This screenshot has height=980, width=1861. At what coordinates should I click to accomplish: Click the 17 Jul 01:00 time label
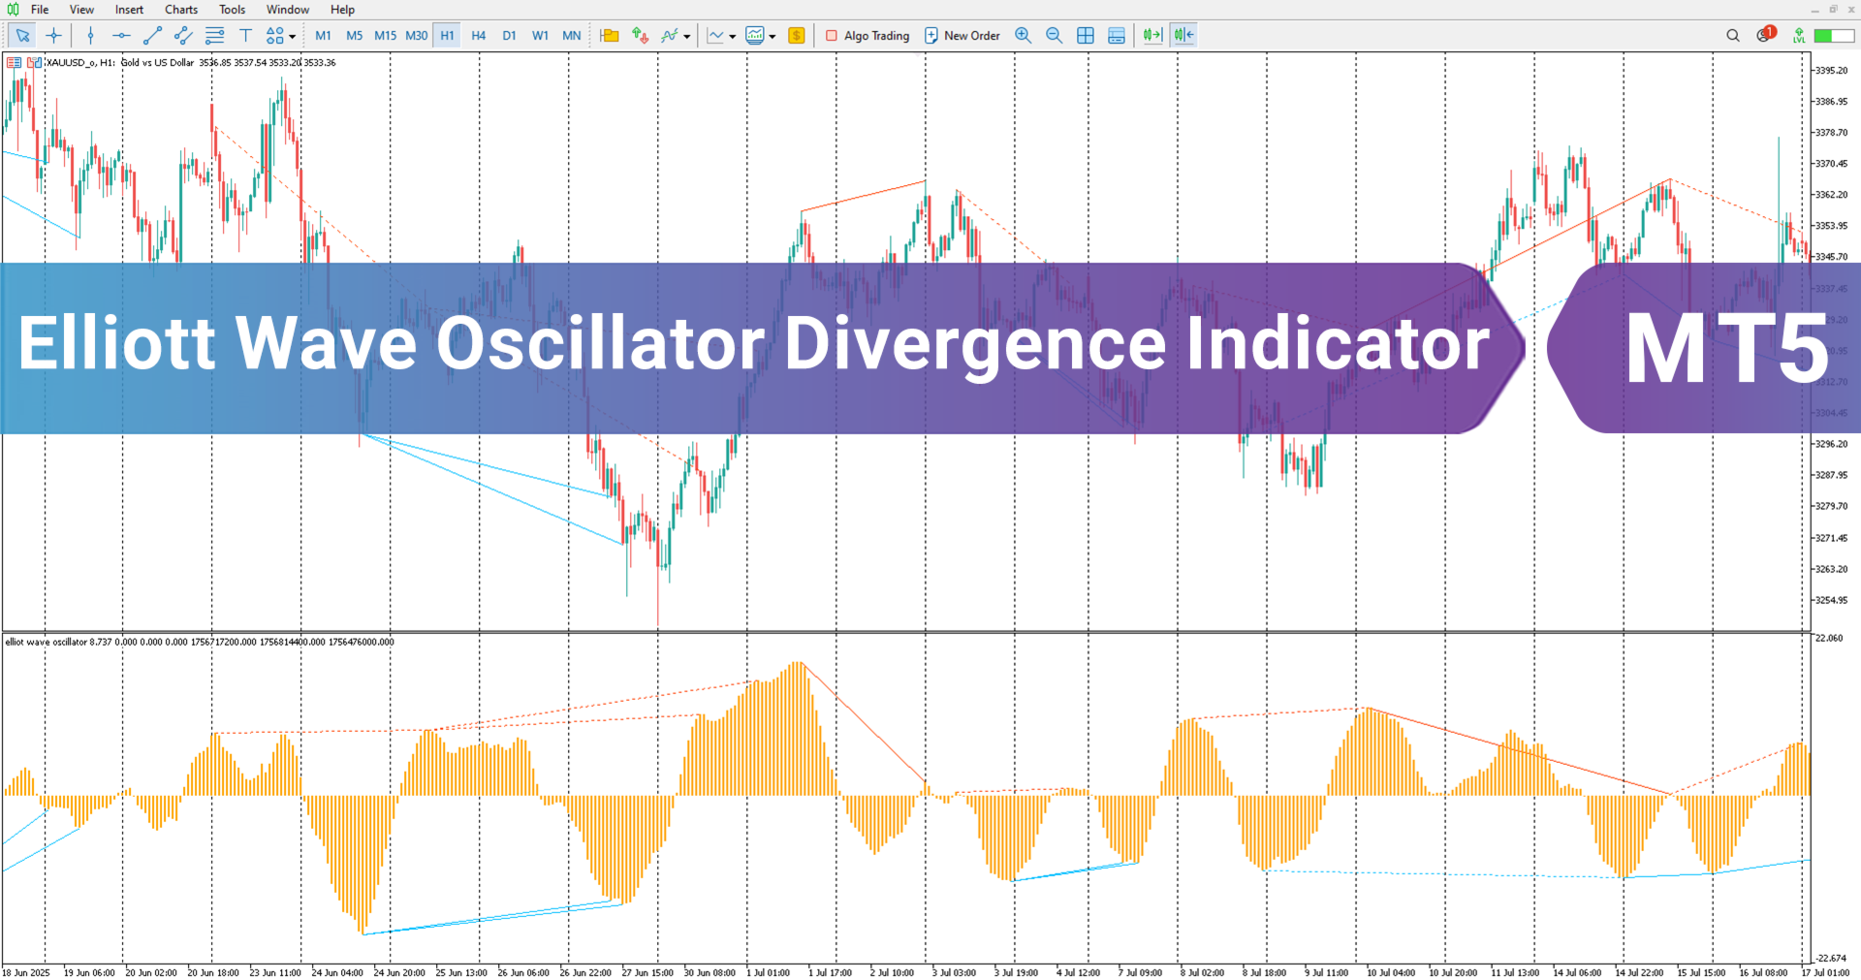point(1826,972)
